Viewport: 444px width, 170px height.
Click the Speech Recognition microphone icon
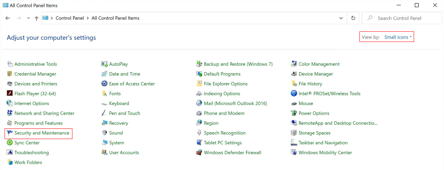pyautogui.click(x=199, y=133)
